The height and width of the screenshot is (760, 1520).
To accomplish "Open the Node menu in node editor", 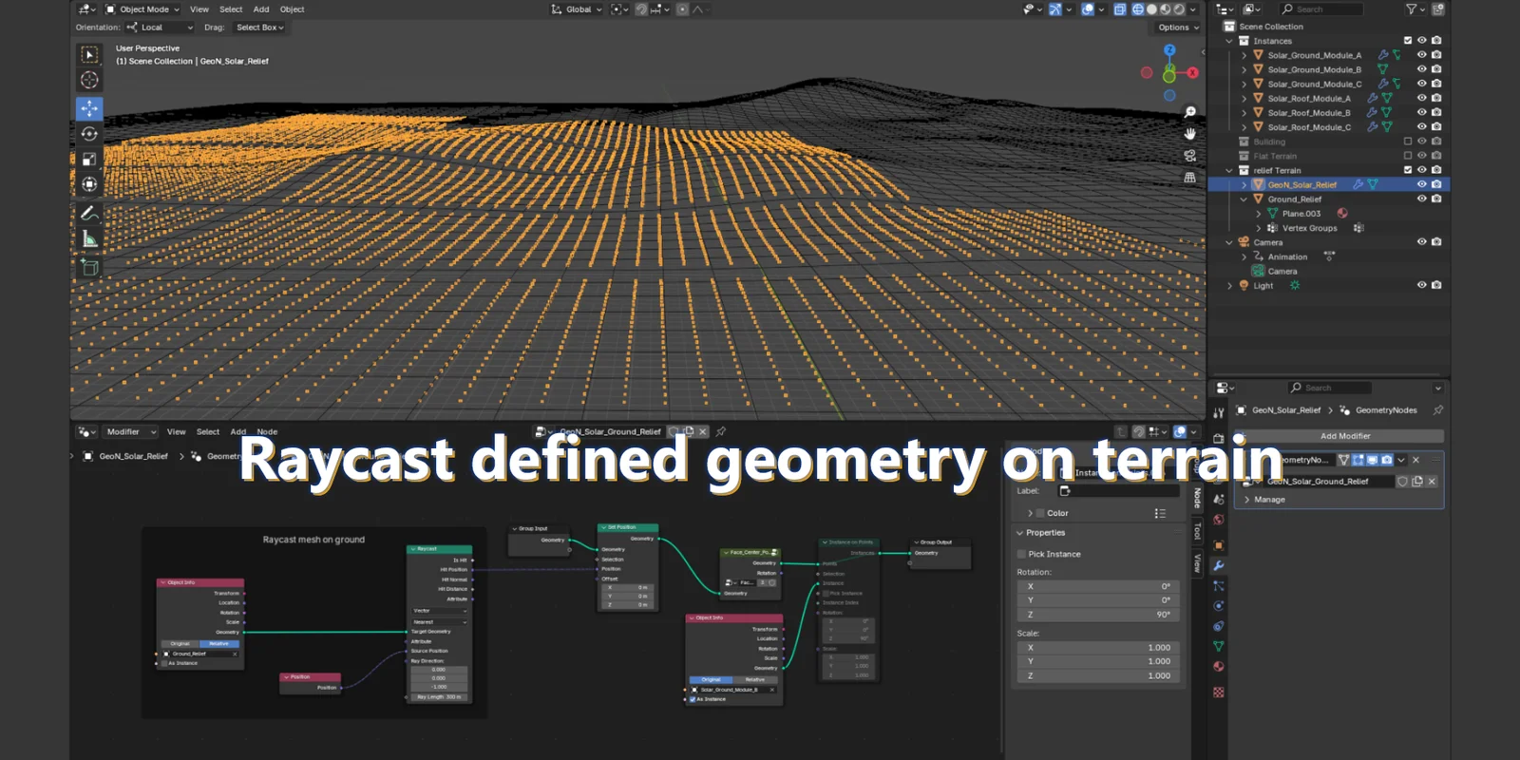I will click(267, 432).
